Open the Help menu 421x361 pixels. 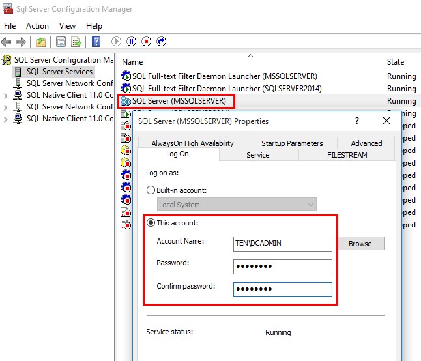point(94,26)
